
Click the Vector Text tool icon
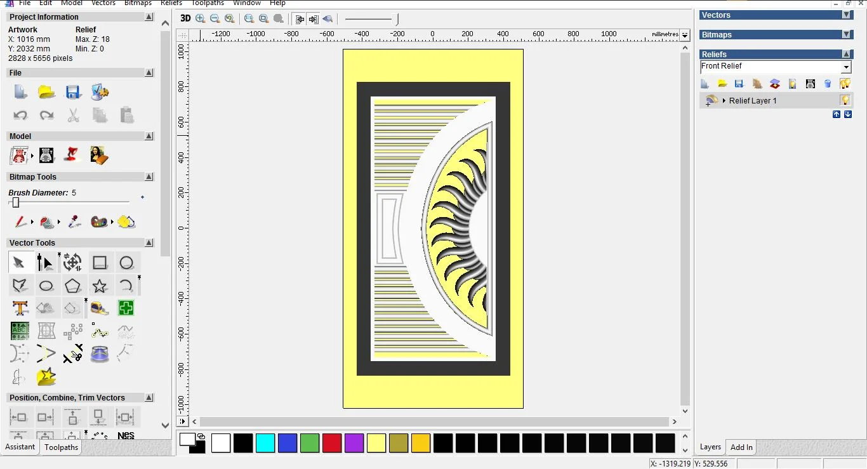pos(20,308)
